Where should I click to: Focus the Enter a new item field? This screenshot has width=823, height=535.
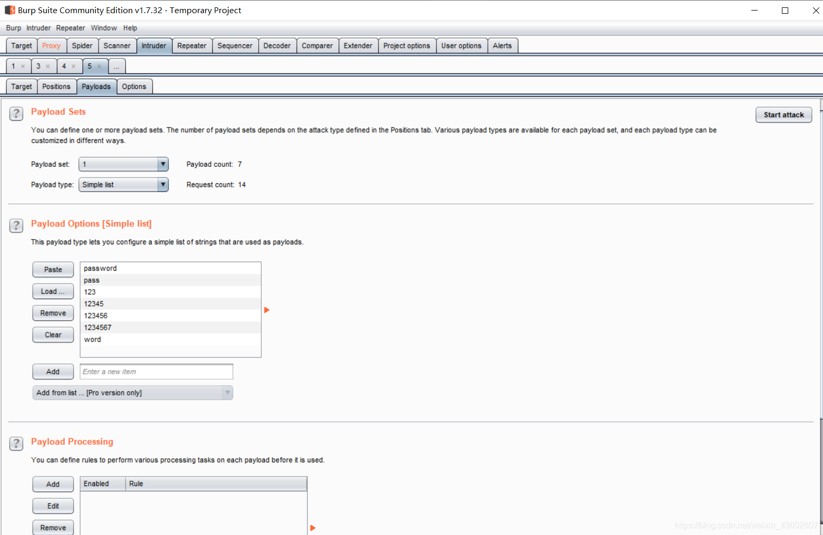[x=156, y=372]
